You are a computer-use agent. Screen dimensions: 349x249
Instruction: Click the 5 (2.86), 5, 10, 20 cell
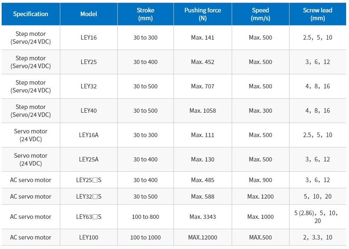318,217
